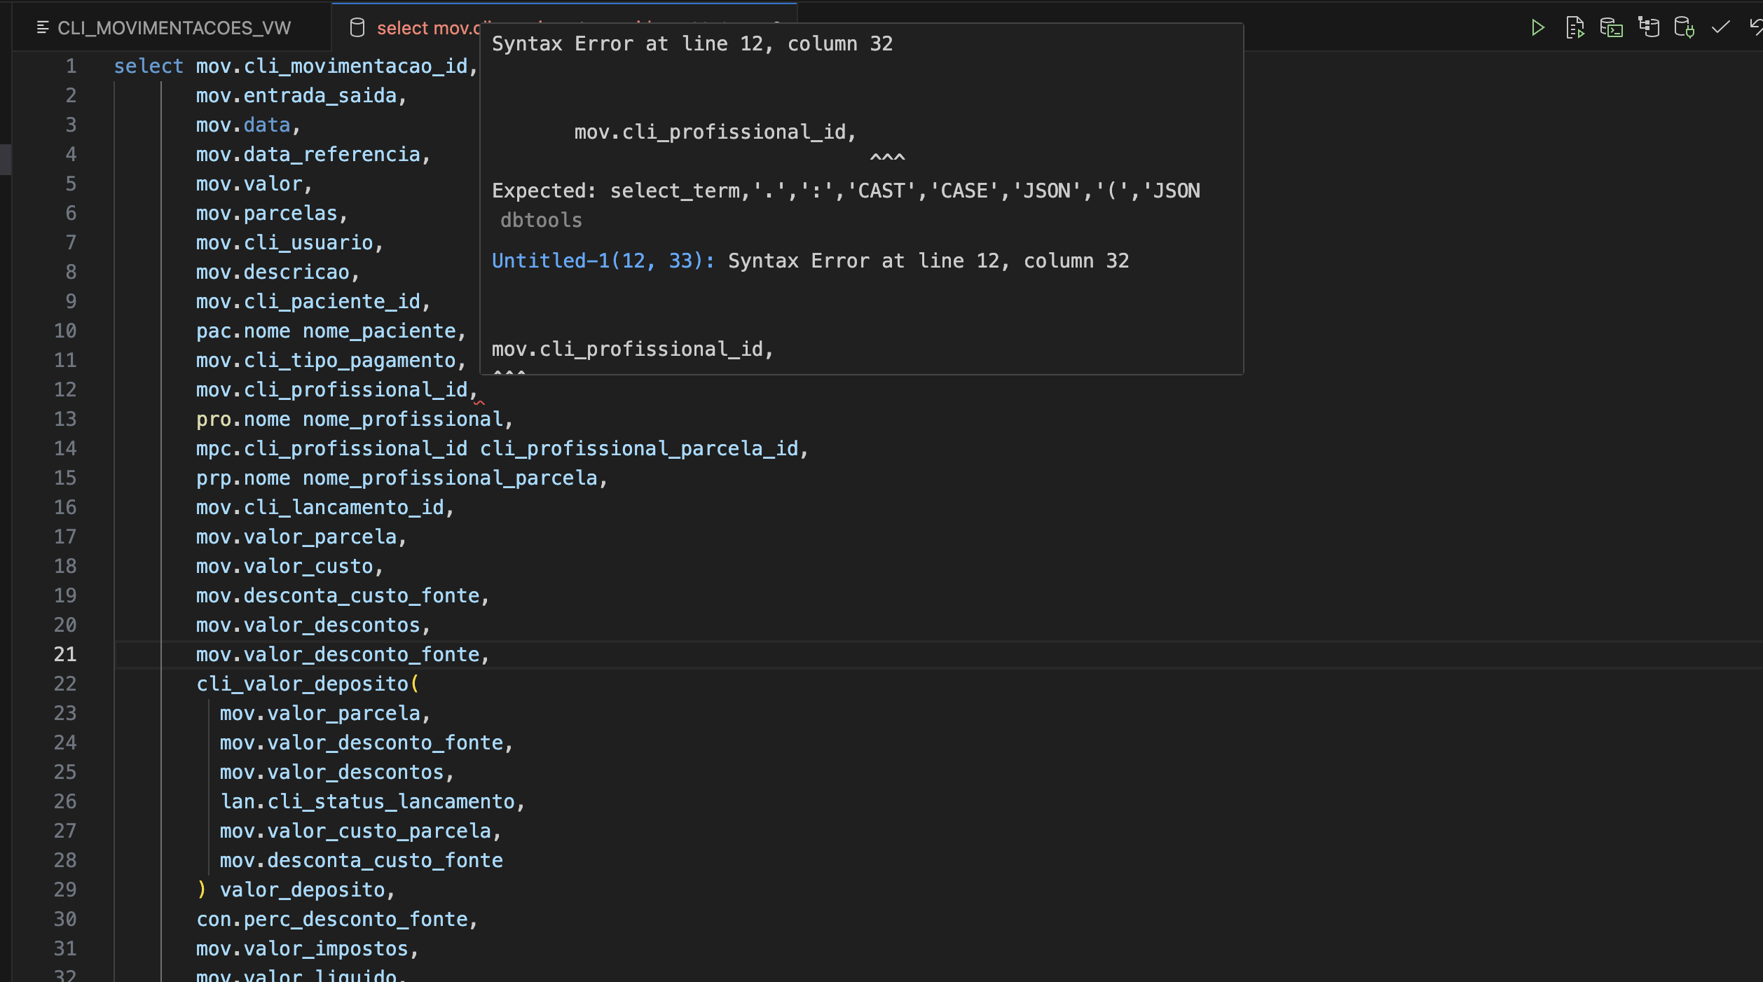Click the database icon on SQL tab
The image size is (1763, 982).
click(x=357, y=28)
